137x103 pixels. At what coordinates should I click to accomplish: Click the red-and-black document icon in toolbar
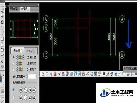tap(67, 74)
